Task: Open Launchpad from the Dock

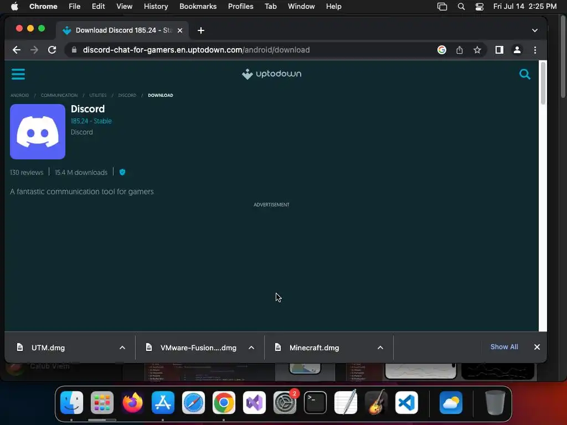Action: tap(102, 402)
